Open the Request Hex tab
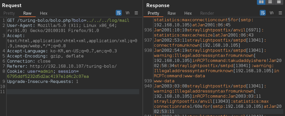285x116 pixels. coord(44,13)
